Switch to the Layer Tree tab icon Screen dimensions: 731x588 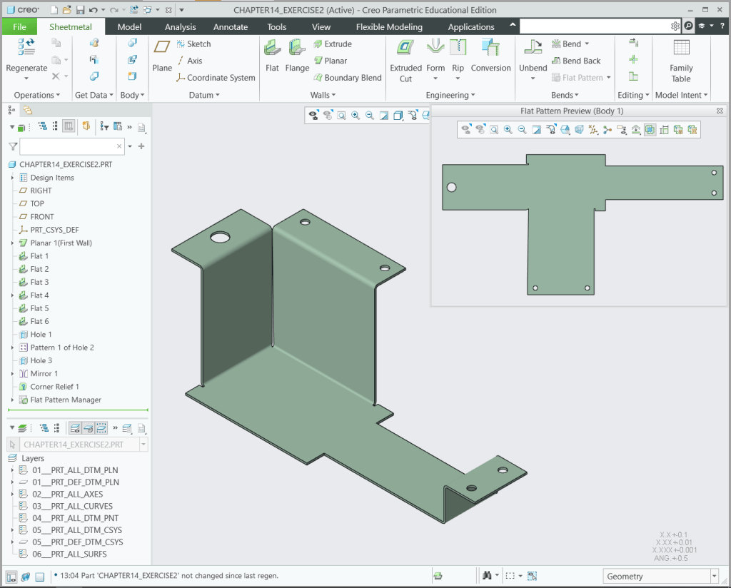(x=28, y=110)
